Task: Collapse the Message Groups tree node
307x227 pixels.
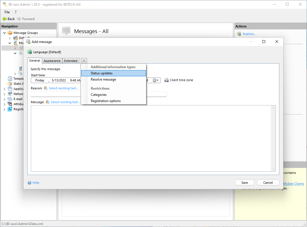Action: [5, 33]
